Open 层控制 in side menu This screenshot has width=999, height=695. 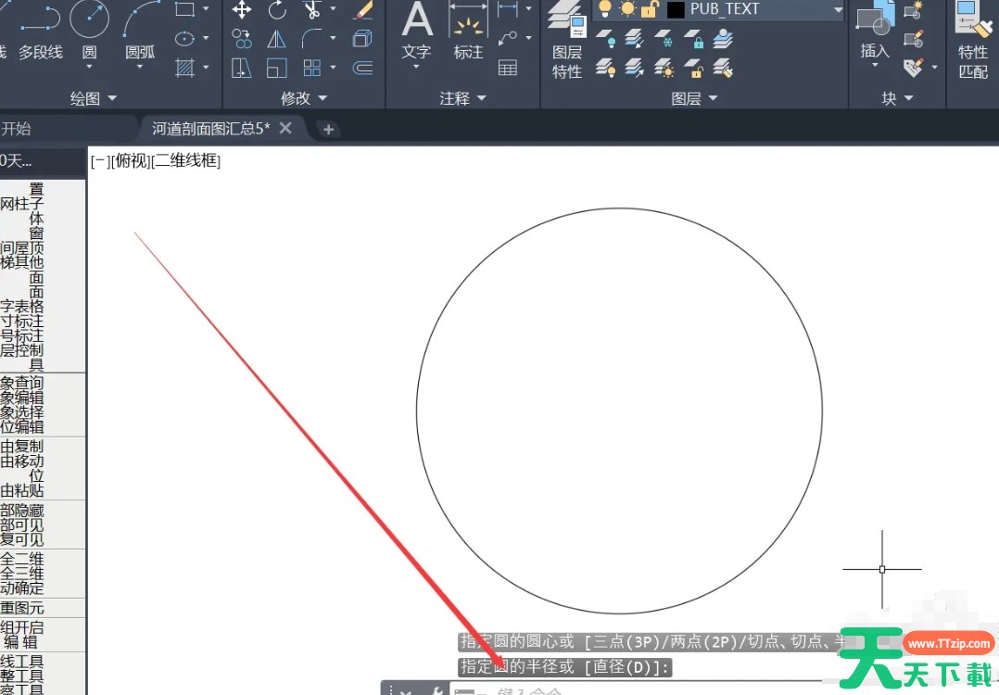pyautogui.click(x=22, y=350)
